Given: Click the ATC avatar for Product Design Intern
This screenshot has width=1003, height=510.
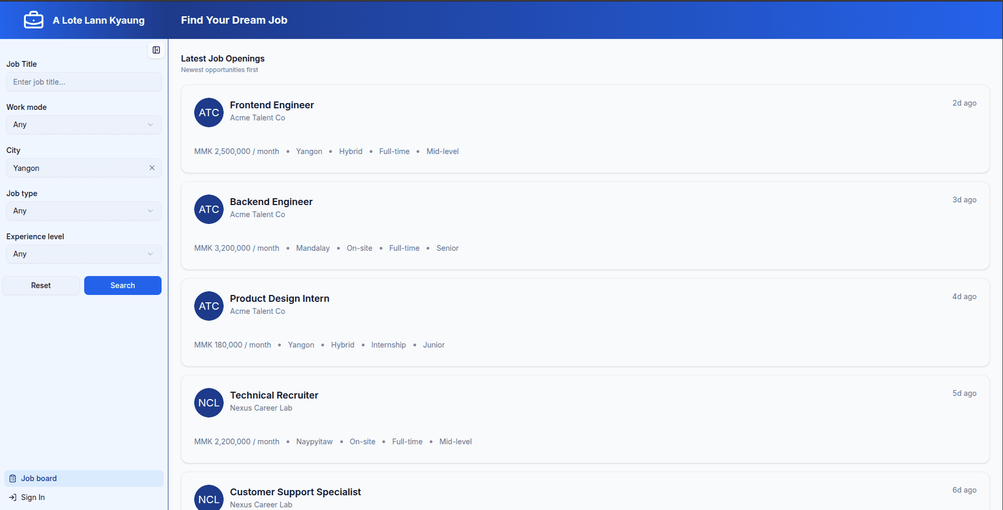Looking at the screenshot, I should click(209, 306).
